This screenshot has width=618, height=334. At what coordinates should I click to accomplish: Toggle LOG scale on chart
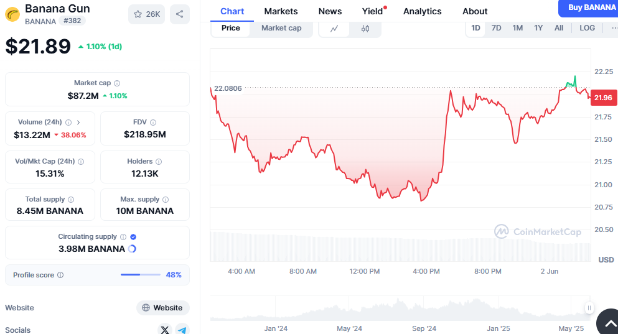pos(587,28)
